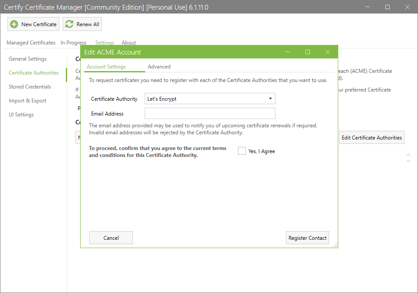Go to the Settings tab
This screenshot has width=418, height=293.
click(105, 43)
